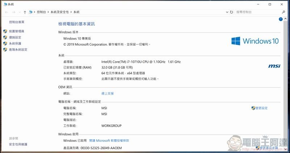
Task: Click the scrollbar up arrow
Action: point(285,19)
